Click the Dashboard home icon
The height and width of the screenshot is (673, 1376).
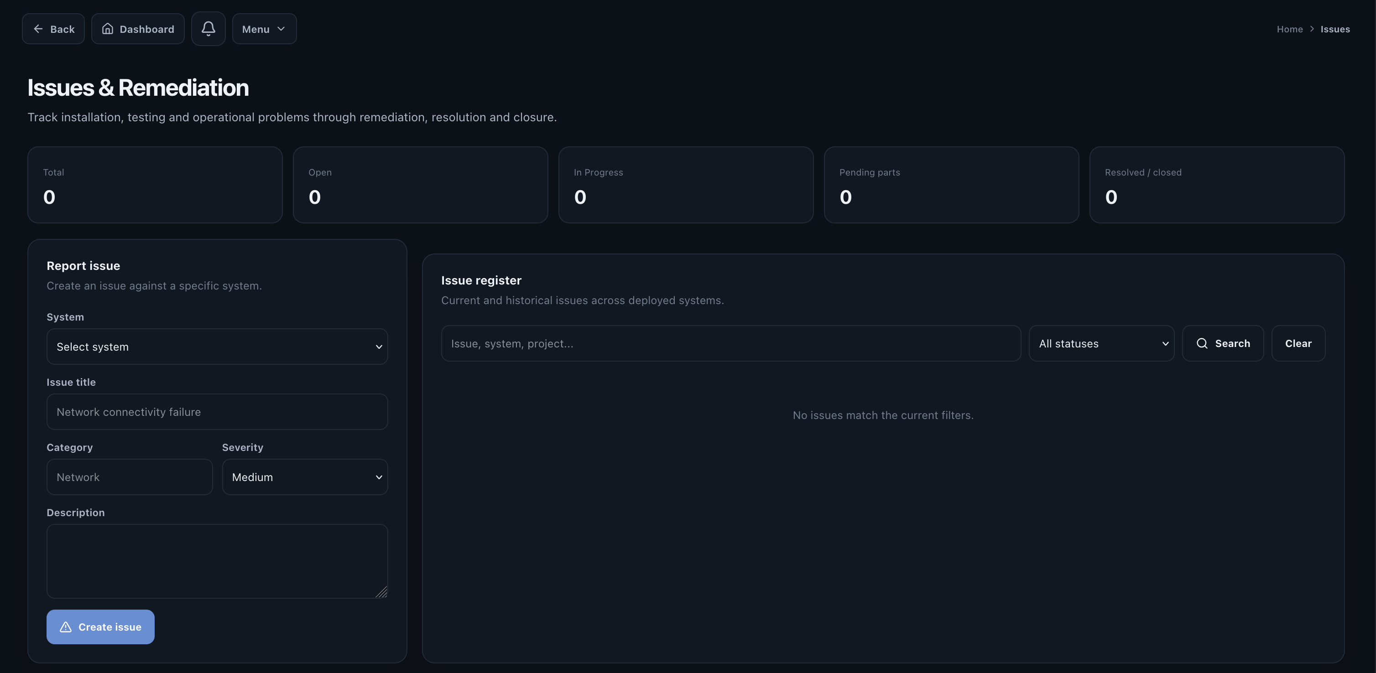click(107, 29)
